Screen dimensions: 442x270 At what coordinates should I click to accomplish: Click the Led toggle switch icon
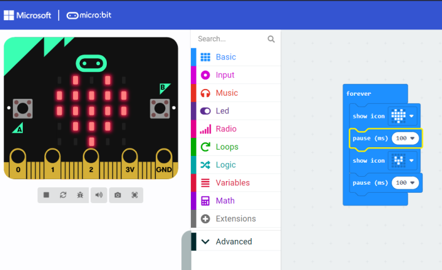[205, 111]
